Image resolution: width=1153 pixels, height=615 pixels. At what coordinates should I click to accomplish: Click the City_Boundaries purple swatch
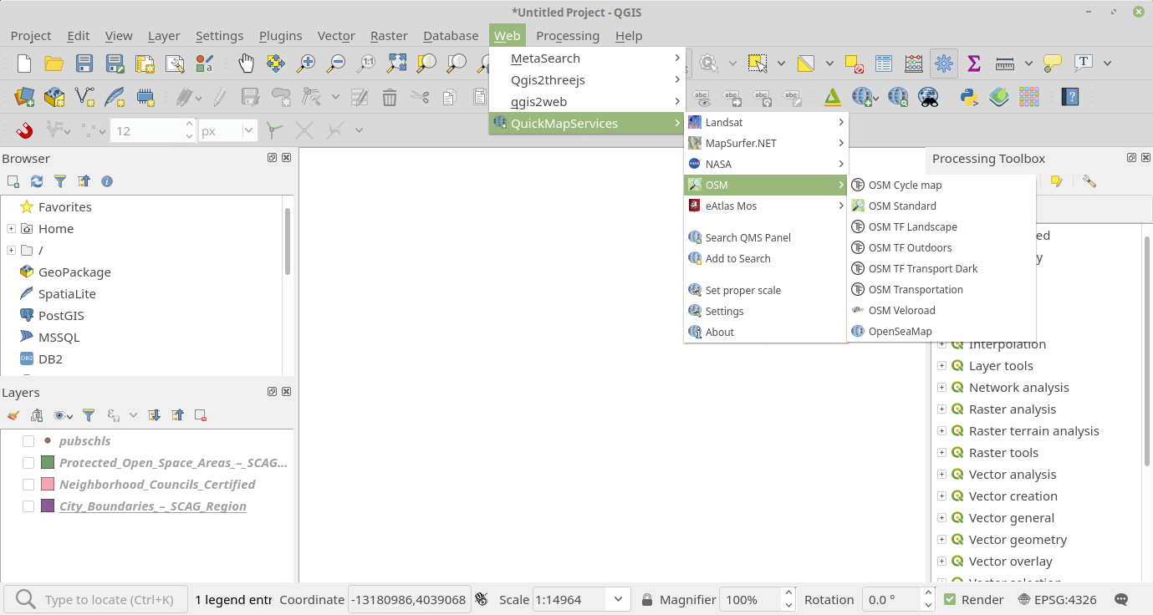tap(48, 506)
